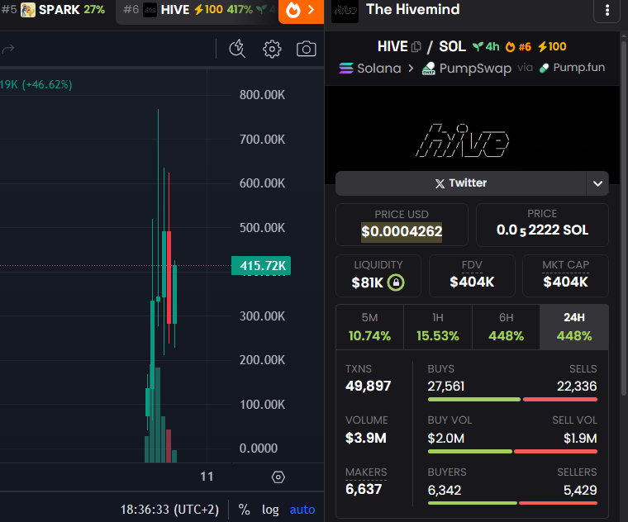Click the SELLERS 5,429 value
628x522 pixels.
tap(580, 491)
